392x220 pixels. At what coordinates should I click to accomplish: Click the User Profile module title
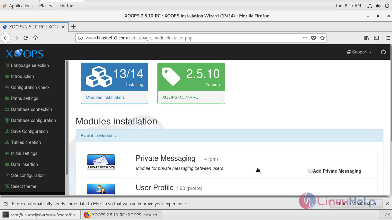click(x=155, y=188)
